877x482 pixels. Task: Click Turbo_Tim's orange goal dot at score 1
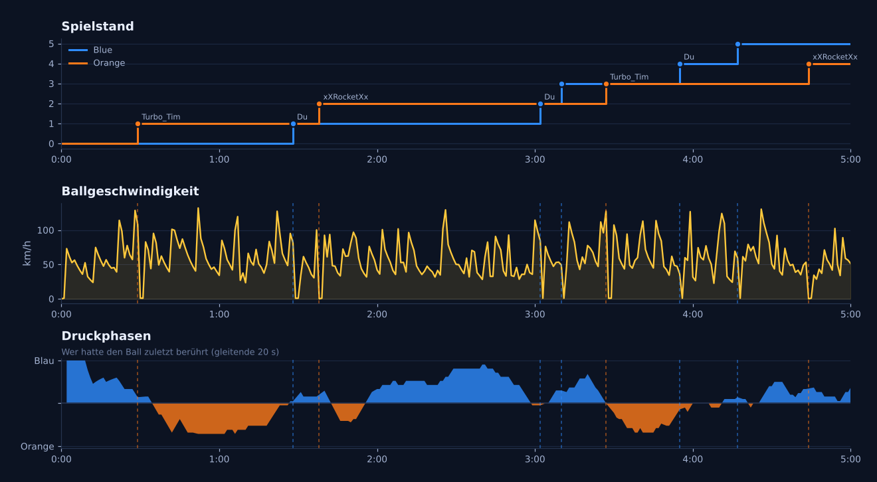[138, 124]
